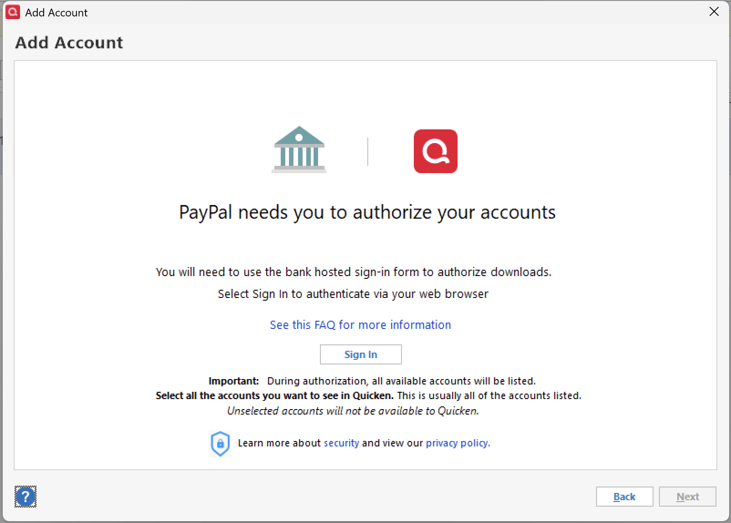Open the privacy policy link
The height and width of the screenshot is (523, 731).
pyautogui.click(x=457, y=443)
